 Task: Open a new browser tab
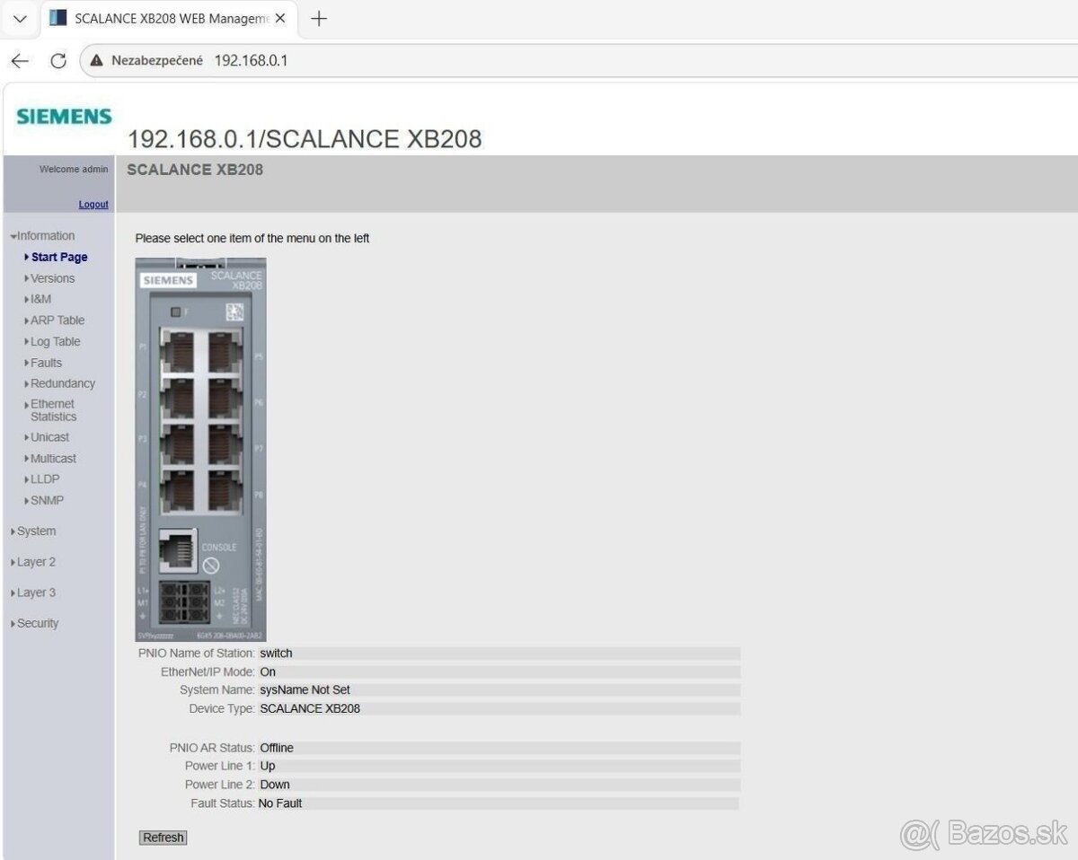coord(318,18)
